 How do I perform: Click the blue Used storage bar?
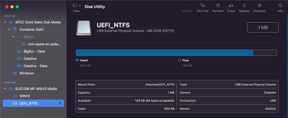pos(164,53)
